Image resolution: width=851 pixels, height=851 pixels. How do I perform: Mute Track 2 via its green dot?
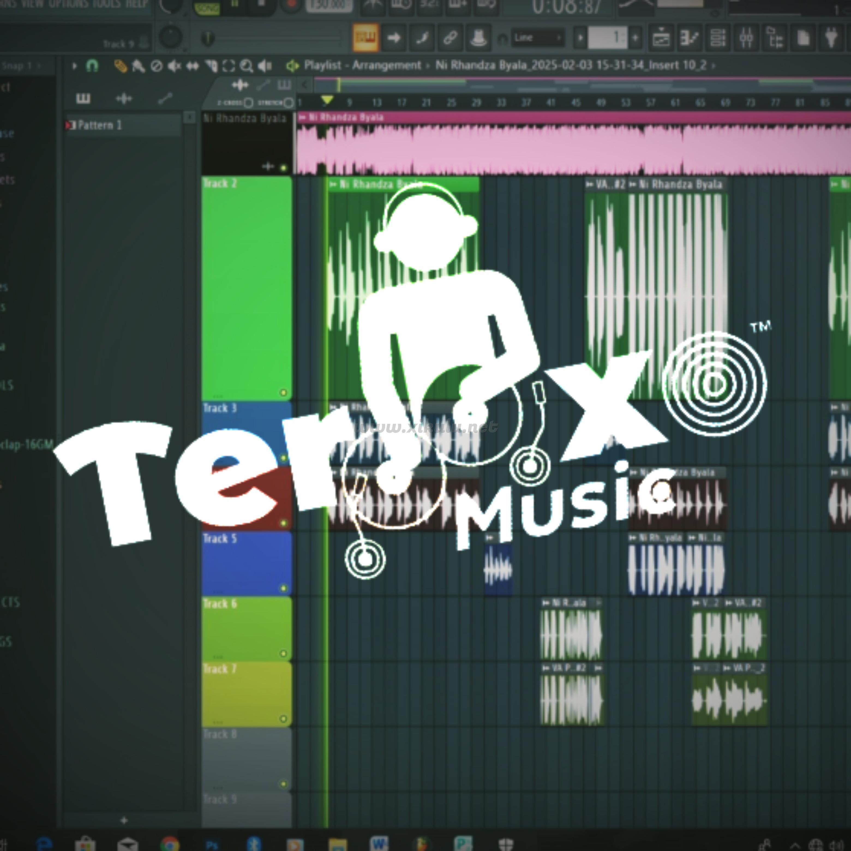[283, 392]
